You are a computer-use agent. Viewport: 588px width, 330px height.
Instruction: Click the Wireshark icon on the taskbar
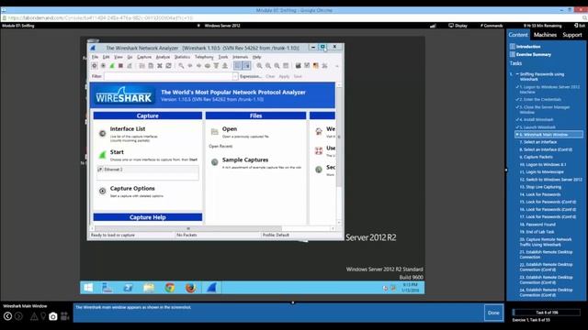[211, 287]
